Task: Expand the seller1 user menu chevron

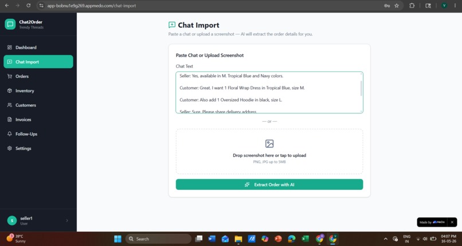Action: [x=67, y=220]
